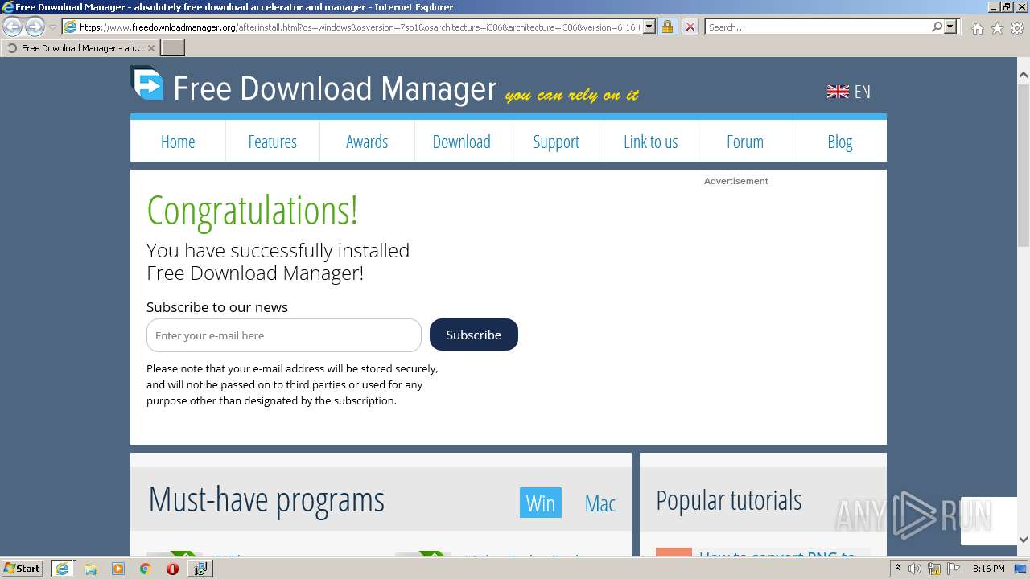Click page scrollbar down arrow

click(x=1024, y=540)
